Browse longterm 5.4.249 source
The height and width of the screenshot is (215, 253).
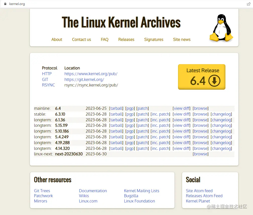[201, 137]
